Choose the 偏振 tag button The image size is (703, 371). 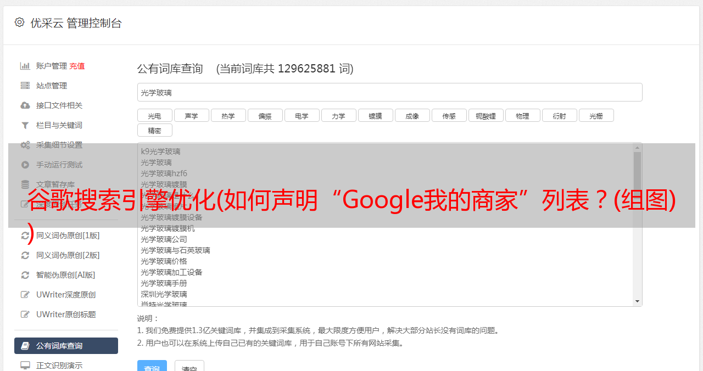coord(265,115)
